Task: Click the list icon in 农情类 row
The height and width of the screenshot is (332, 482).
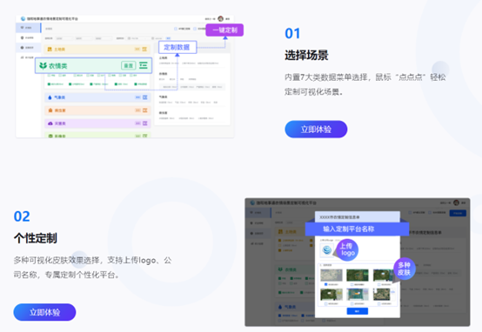Action: pos(144,65)
